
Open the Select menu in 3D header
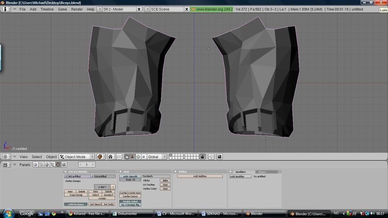click(37, 157)
